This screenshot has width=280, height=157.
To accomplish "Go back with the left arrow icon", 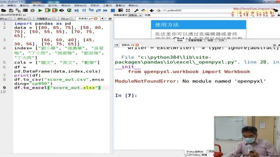I will [x=152, y=10].
